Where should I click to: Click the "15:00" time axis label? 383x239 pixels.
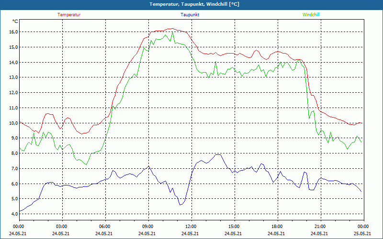[234, 227]
